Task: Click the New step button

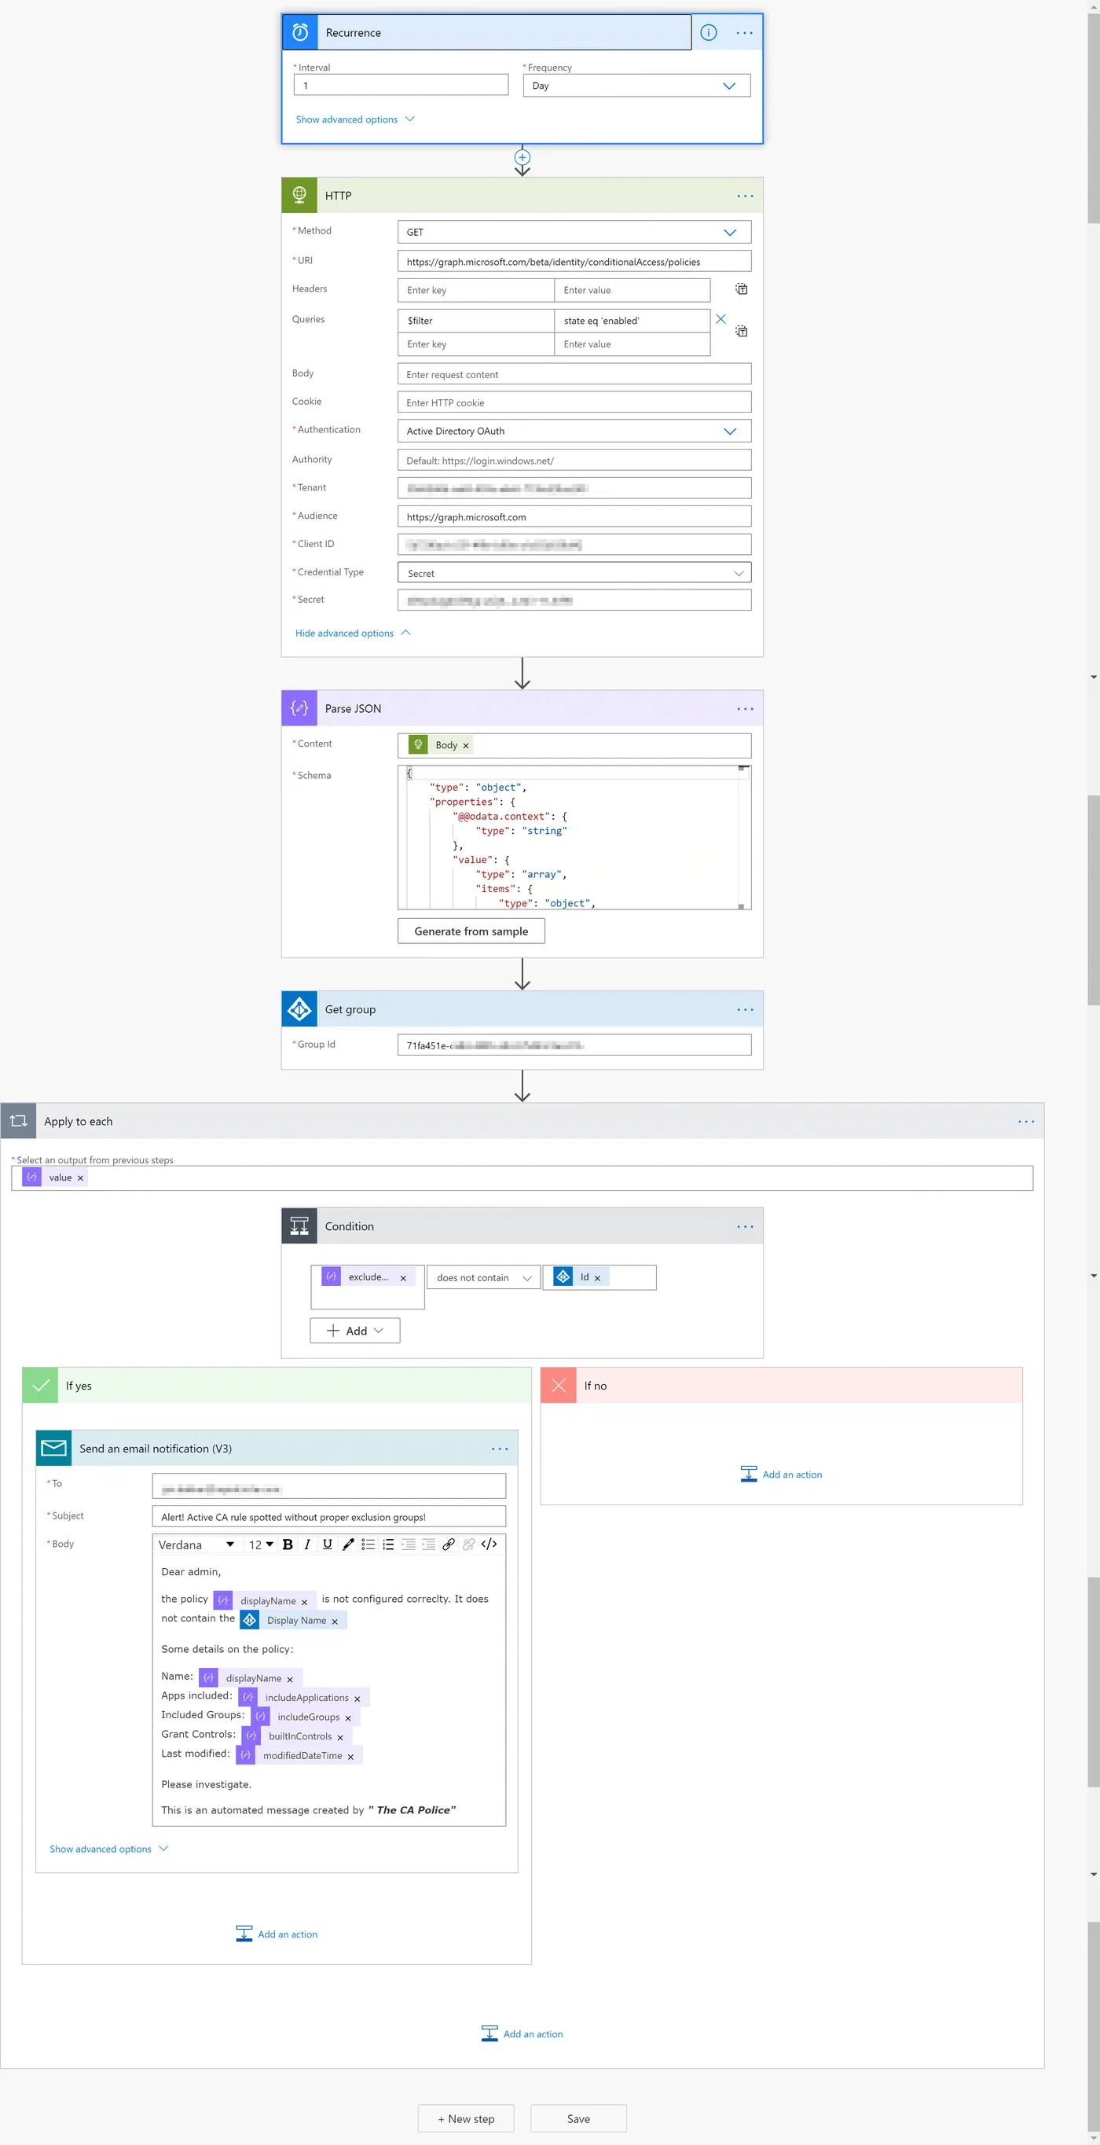Action: 466,2118
